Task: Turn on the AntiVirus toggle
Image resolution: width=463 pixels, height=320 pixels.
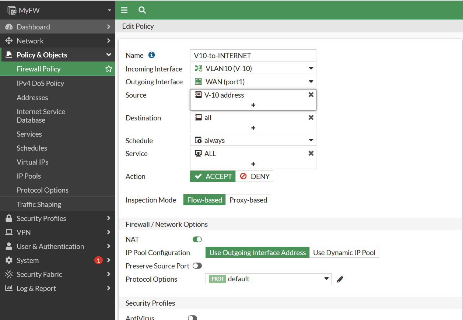Action: (x=192, y=318)
